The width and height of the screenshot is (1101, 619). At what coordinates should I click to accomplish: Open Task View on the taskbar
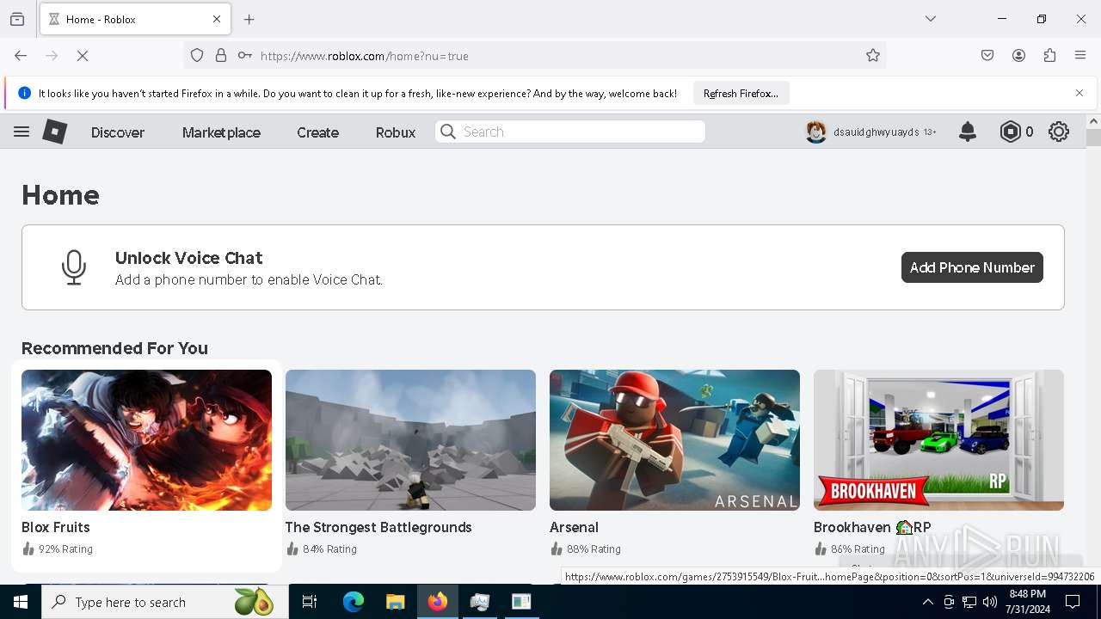point(310,602)
